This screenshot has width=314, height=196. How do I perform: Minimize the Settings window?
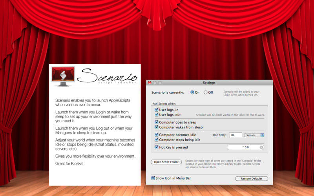tap(155, 83)
